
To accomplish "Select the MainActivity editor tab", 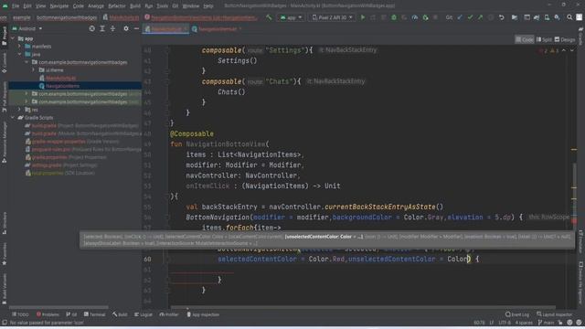I will 165,28.
